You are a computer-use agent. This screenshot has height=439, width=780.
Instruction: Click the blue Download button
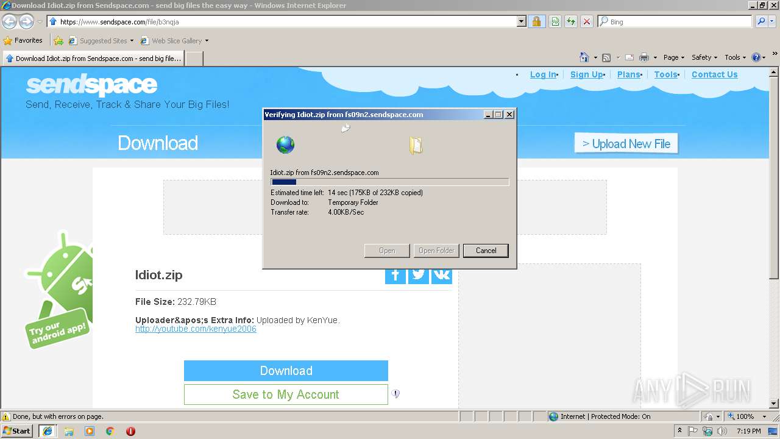286,371
